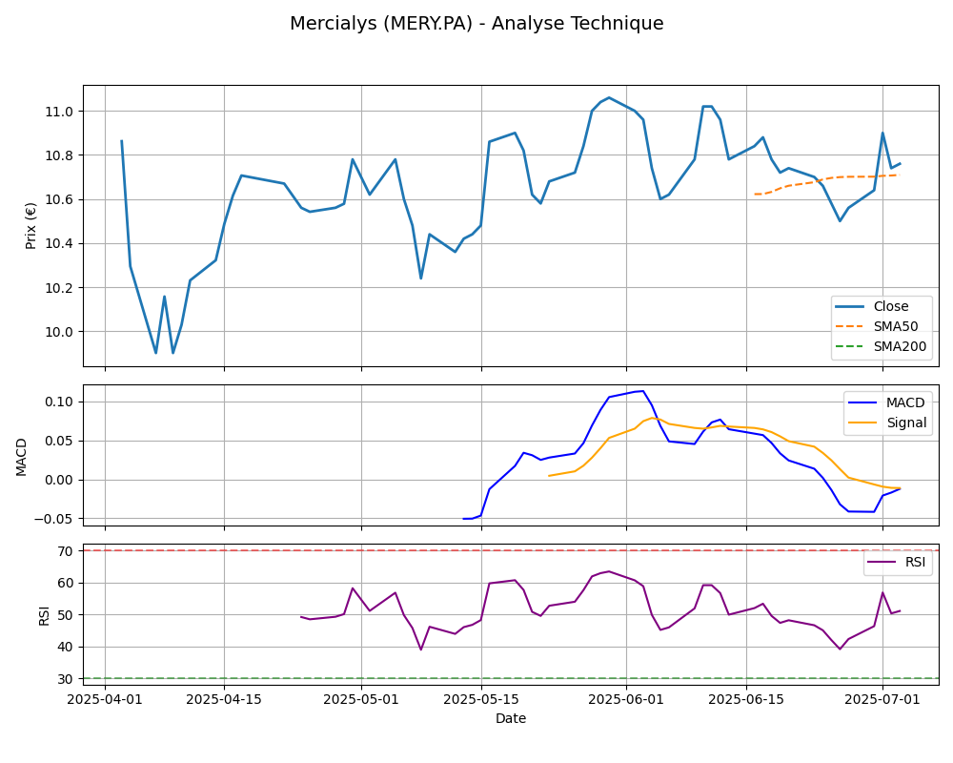Click the 10.2 price tick label
953x763 pixels.
click(59, 288)
